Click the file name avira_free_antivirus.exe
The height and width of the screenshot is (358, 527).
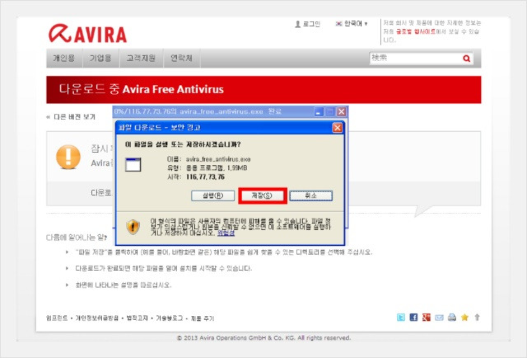pyautogui.click(x=218, y=159)
